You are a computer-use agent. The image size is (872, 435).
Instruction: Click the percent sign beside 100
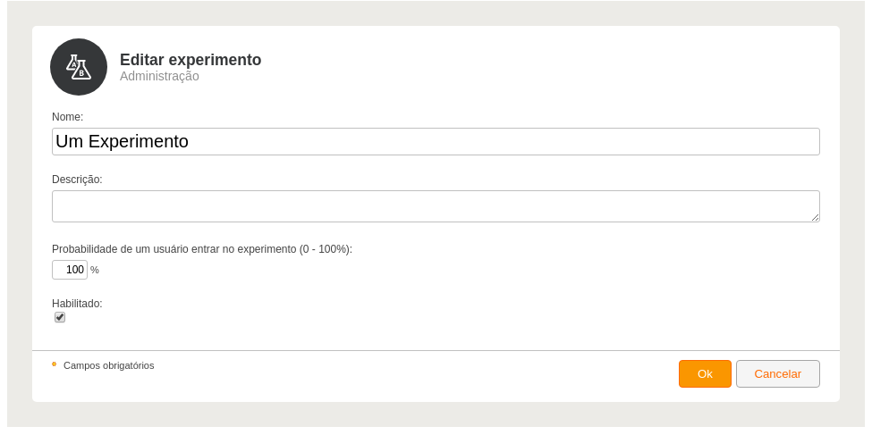95,270
